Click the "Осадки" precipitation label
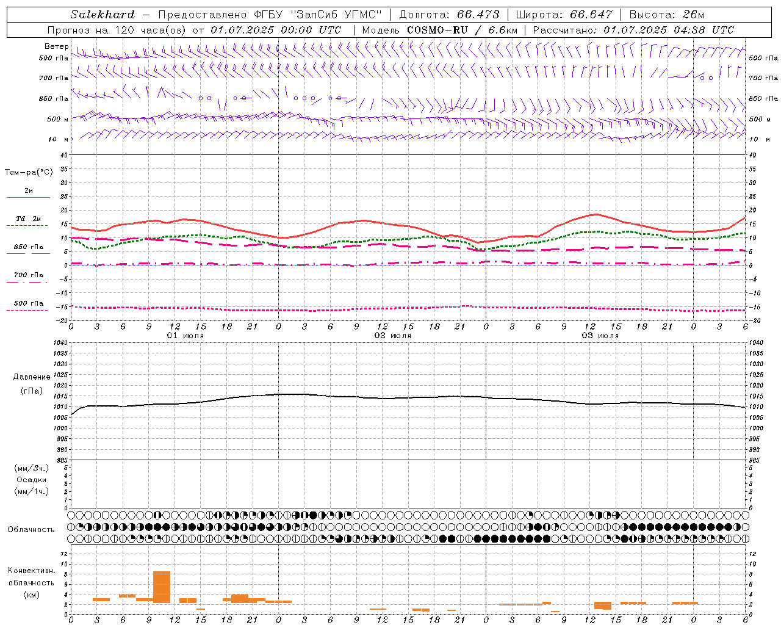This screenshot has height=625, width=781. pyautogui.click(x=32, y=480)
